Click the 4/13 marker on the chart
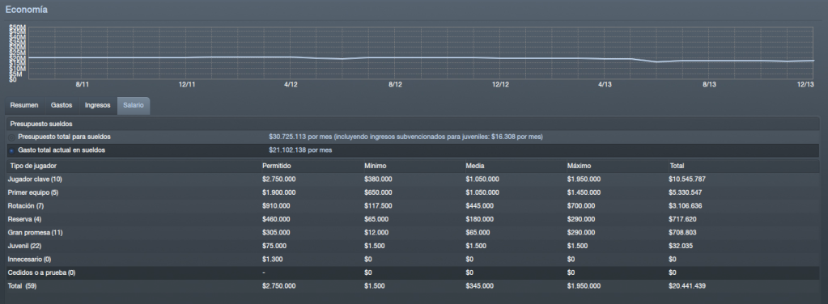The width and height of the screenshot is (828, 304). coord(605,84)
